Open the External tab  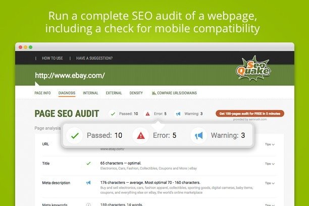[114, 93]
